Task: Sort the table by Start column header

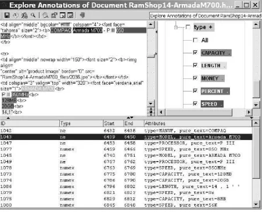Action: pyautogui.click(x=113, y=123)
